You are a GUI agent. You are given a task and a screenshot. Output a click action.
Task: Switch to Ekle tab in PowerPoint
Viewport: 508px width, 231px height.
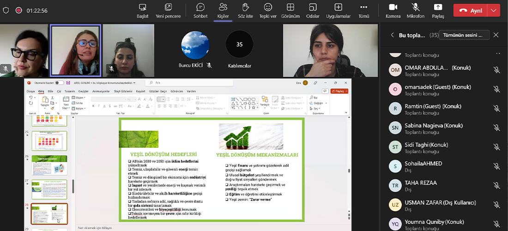click(50, 91)
